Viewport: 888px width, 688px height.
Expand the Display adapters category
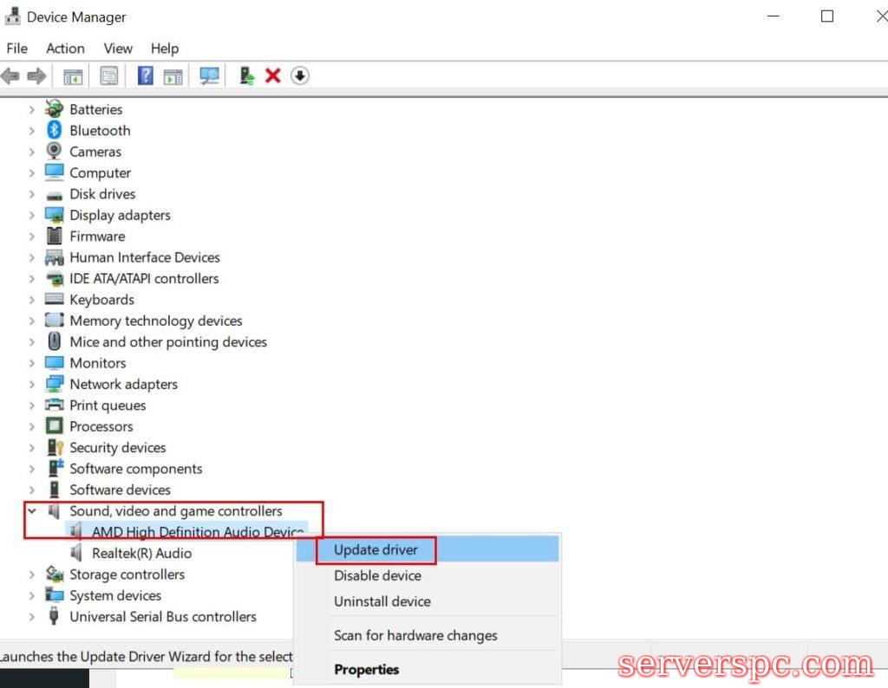(x=32, y=216)
